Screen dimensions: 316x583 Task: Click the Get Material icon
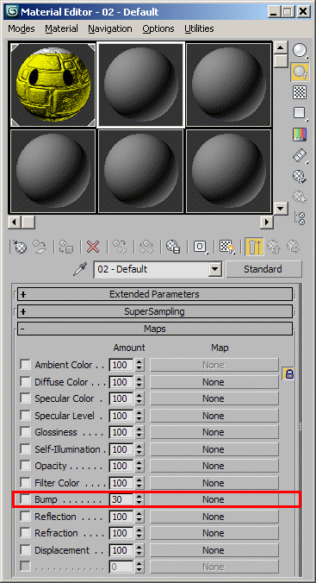point(20,247)
